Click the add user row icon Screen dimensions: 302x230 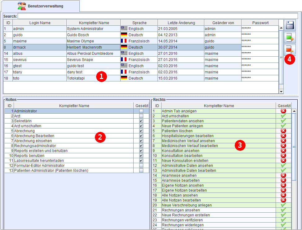pos(290,37)
